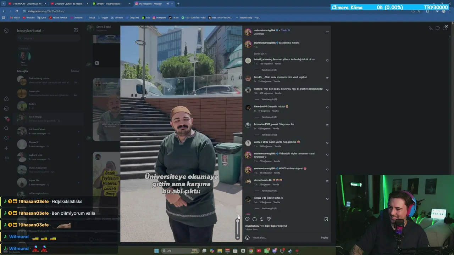The height and width of the screenshot is (255, 454).
Task: Open the LinkedIn bookmark
Action: [x=117, y=17]
